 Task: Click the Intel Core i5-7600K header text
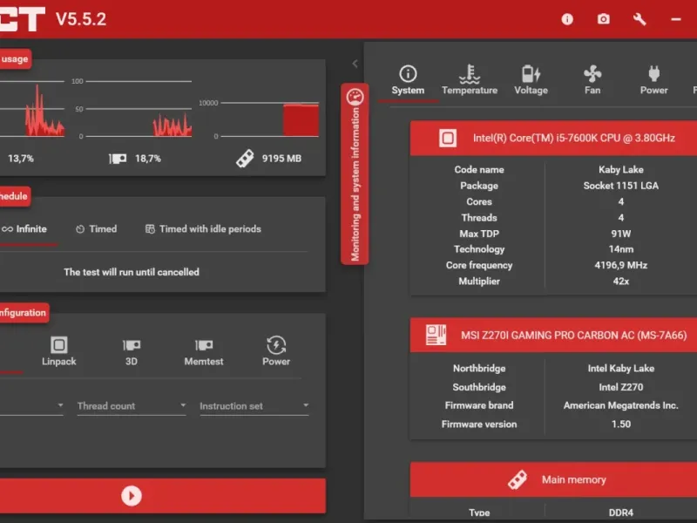(x=574, y=138)
